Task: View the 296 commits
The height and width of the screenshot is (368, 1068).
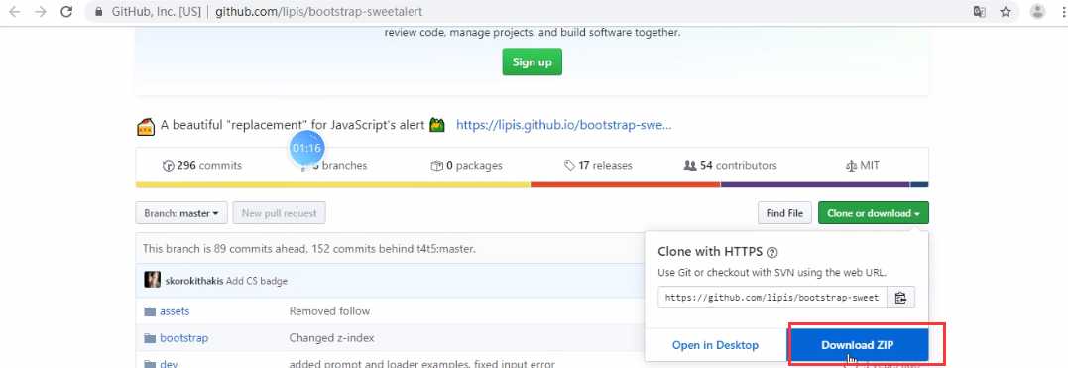Action: [x=202, y=165]
